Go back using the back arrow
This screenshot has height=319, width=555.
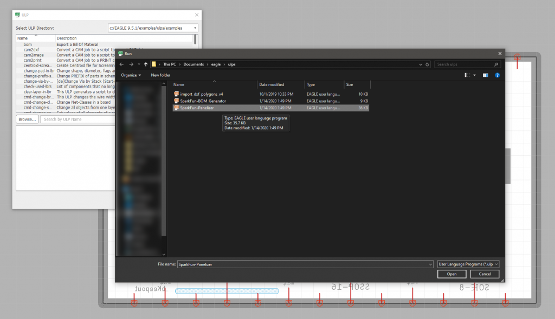click(x=122, y=64)
